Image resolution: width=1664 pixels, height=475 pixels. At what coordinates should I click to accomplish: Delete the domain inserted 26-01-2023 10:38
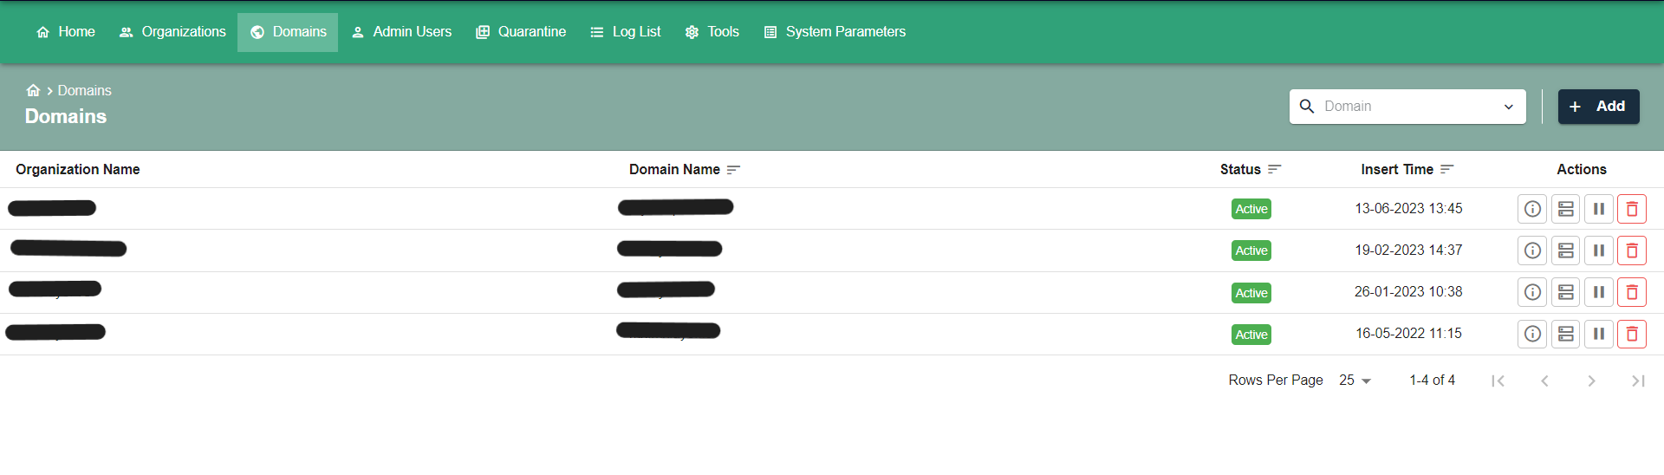[1632, 292]
